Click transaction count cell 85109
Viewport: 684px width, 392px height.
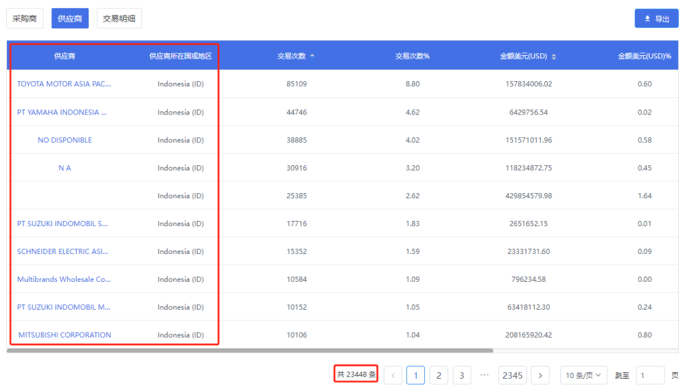[x=296, y=84]
